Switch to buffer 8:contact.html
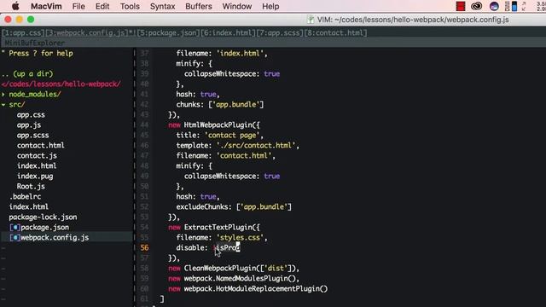 [335, 32]
